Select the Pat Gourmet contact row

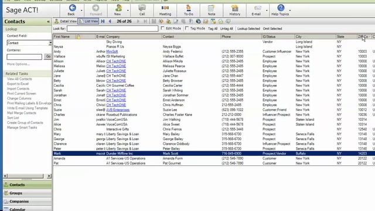(x=214, y=163)
